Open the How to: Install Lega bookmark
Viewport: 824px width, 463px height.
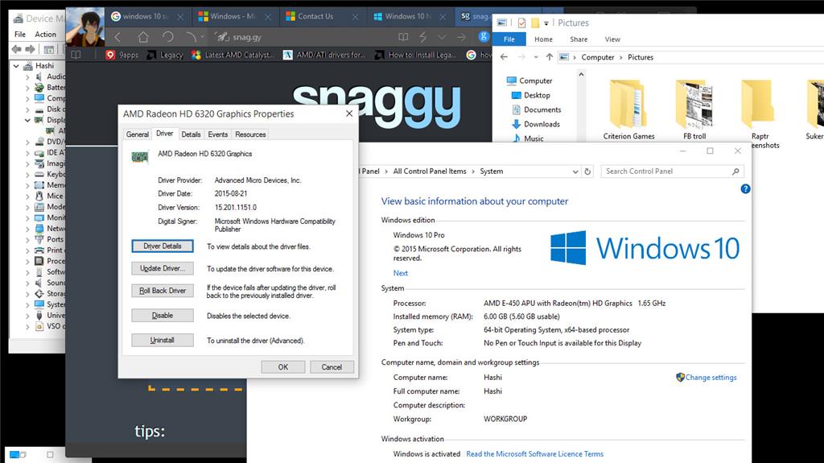coord(416,55)
